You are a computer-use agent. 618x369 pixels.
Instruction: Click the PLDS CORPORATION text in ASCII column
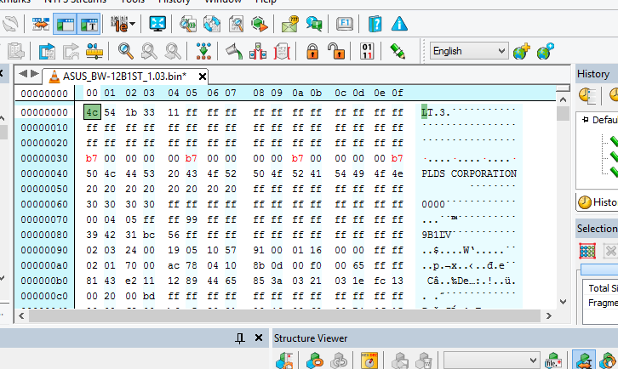[x=469, y=173]
